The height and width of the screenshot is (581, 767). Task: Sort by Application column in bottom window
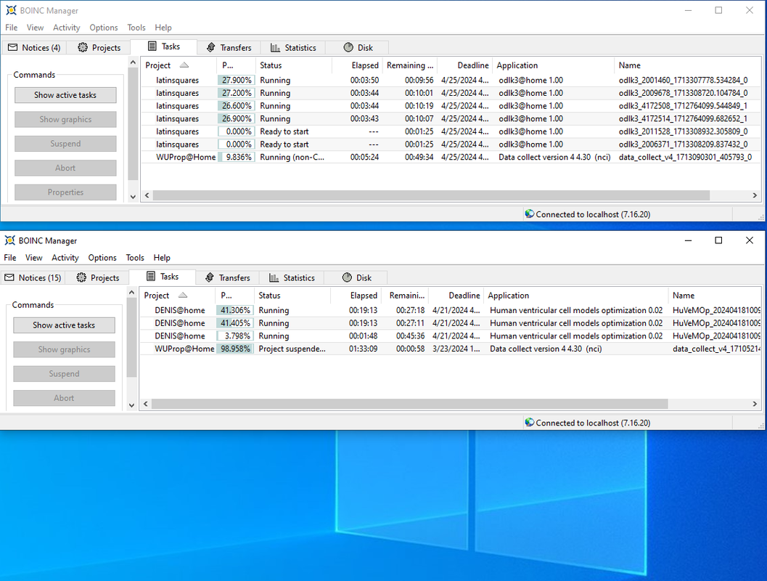click(575, 295)
